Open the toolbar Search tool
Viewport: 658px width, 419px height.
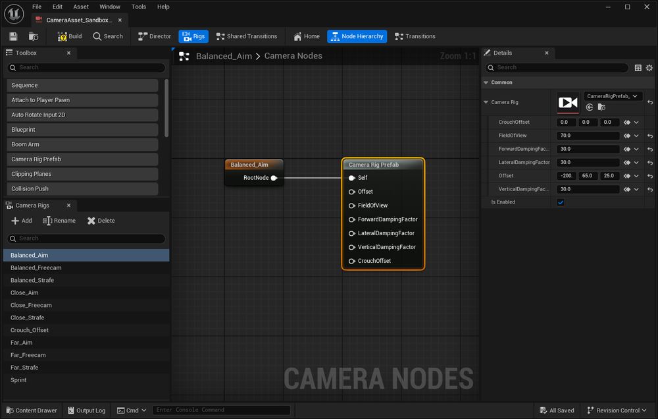[x=108, y=36]
